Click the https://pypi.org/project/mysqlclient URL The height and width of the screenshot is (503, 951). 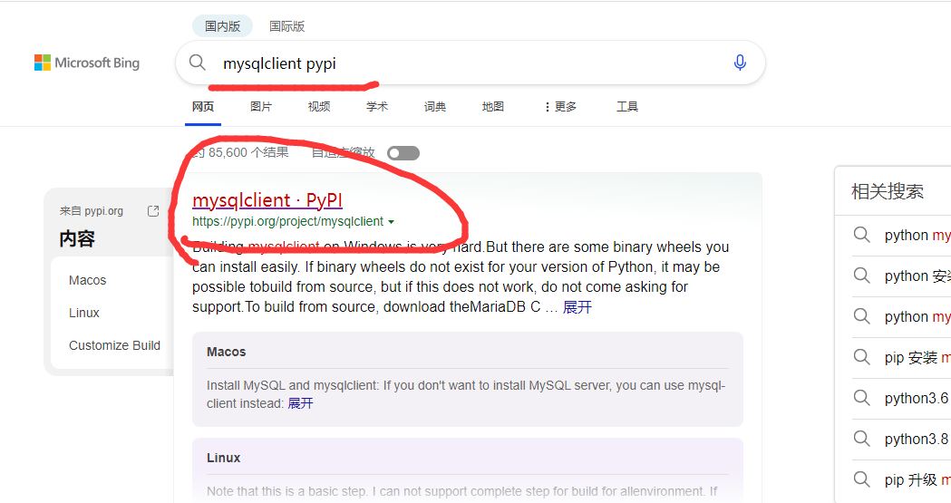click(288, 222)
